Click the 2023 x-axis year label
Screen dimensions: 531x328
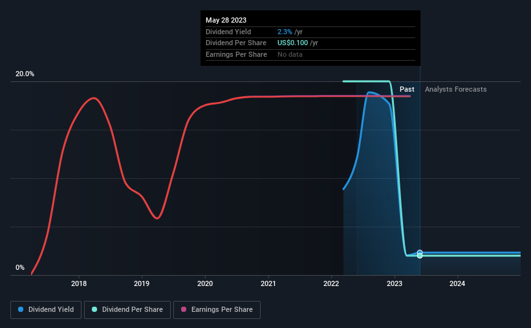pos(395,283)
